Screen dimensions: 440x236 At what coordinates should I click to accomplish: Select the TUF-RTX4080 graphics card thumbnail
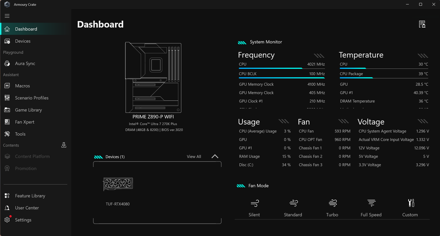[118, 184]
